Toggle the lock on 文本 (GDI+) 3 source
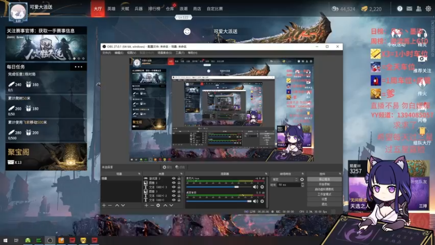The height and width of the screenshot is (245, 435). [179, 187]
